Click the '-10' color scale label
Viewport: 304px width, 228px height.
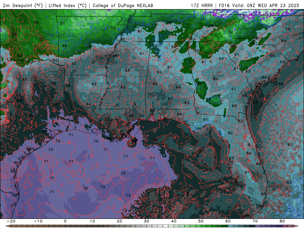tap(38, 221)
